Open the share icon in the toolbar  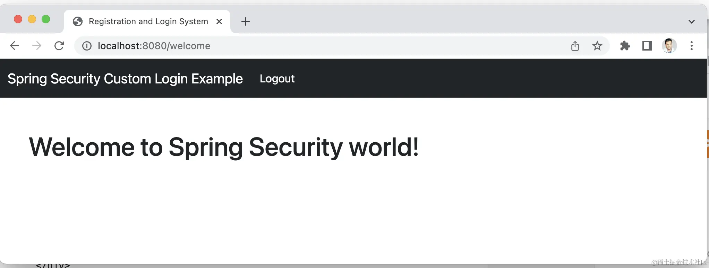click(x=575, y=46)
